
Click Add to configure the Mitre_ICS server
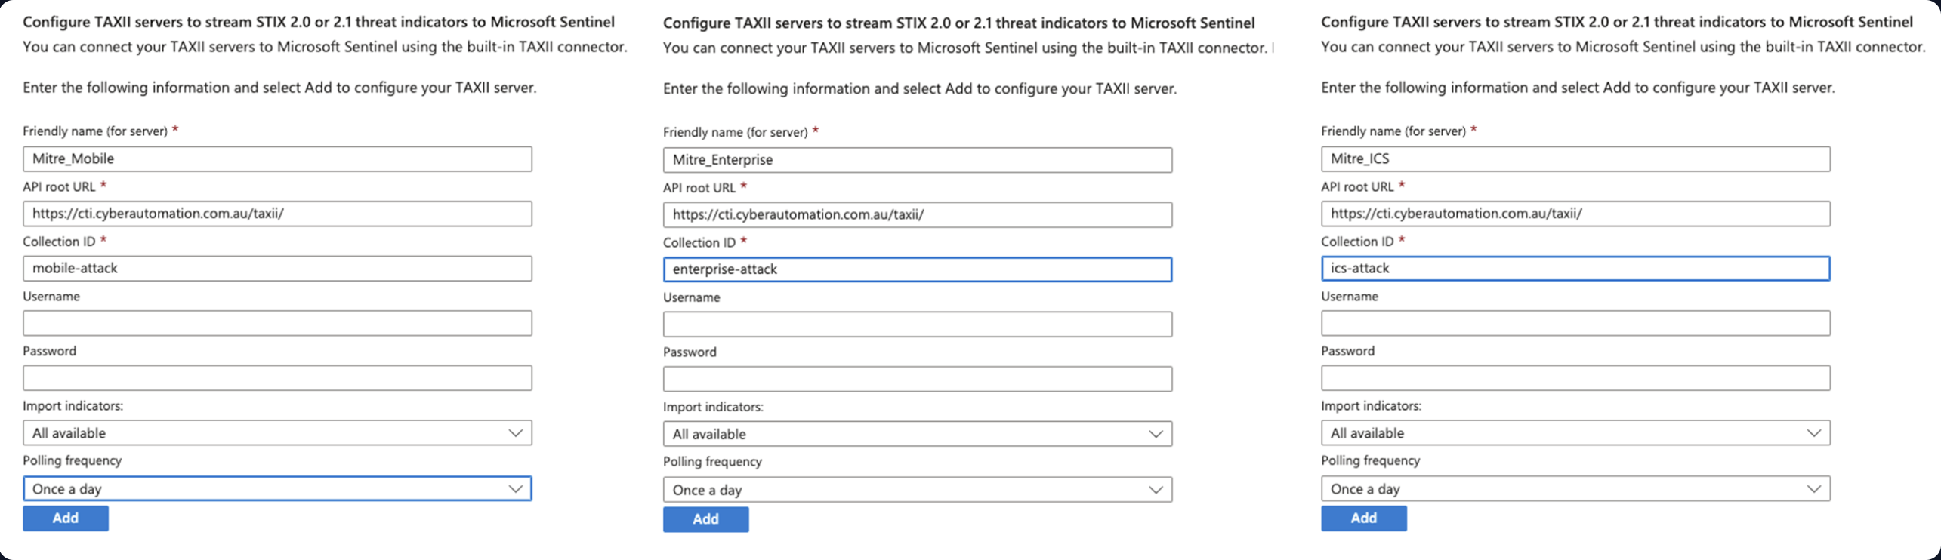(x=1364, y=518)
